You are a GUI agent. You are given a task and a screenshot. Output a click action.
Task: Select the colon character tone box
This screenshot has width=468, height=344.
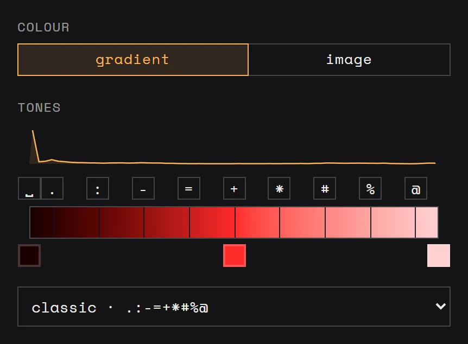98,188
